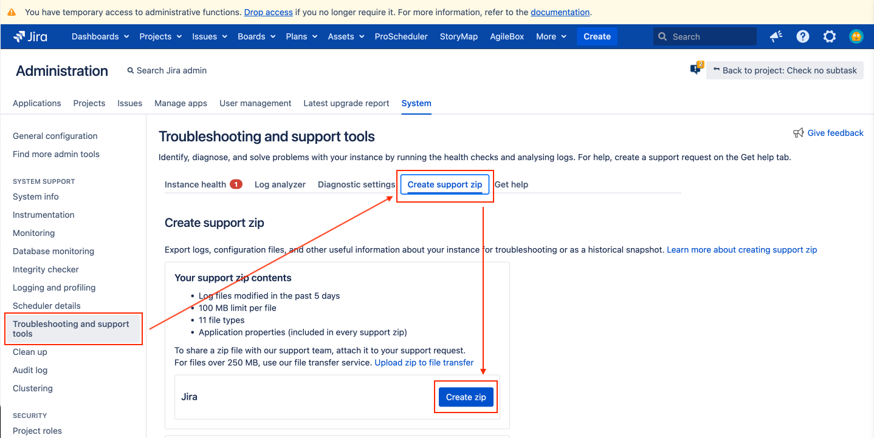The image size is (874, 438).
Task: Expand the Dashboards dropdown menu
Action: (x=100, y=36)
